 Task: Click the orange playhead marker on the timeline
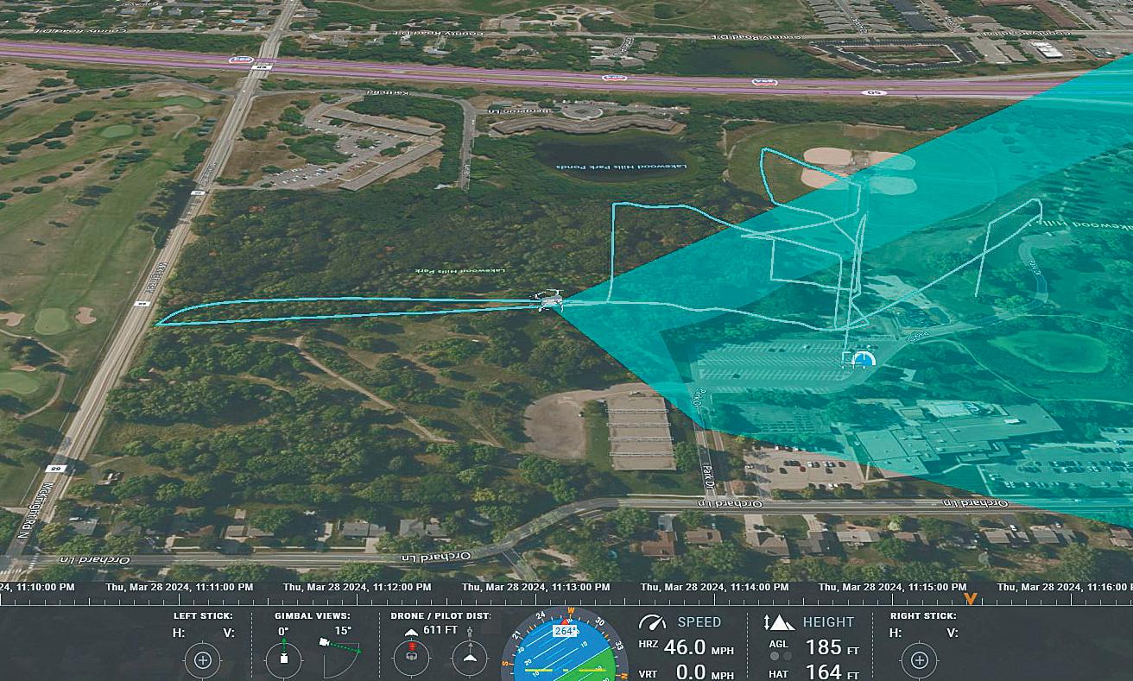971,597
